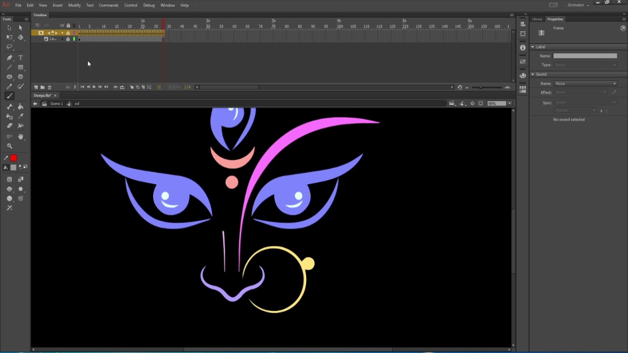Select the 3D Rotation tool

click(20, 37)
